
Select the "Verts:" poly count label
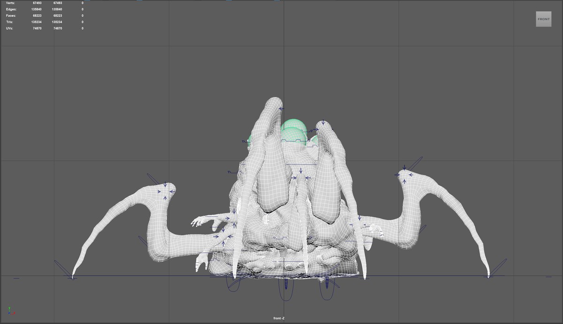click(x=10, y=3)
